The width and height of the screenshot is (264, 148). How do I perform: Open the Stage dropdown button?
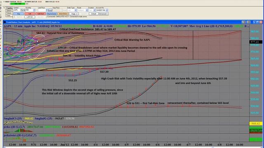tap(74, 14)
